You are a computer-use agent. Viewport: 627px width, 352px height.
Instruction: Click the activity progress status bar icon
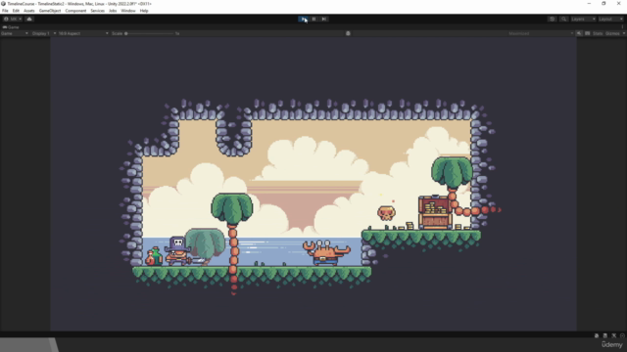click(x=622, y=335)
